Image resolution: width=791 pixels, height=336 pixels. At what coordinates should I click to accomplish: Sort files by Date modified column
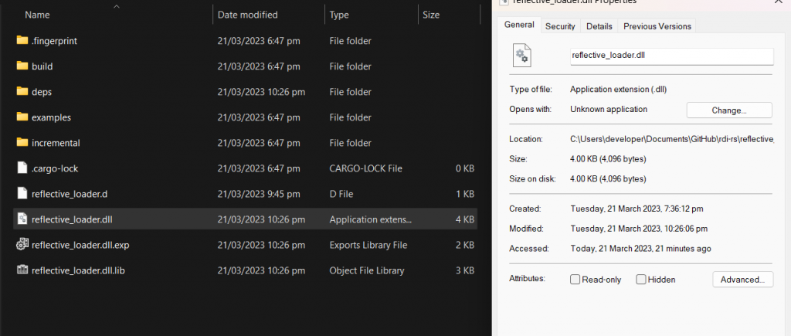[x=247, y=15]
